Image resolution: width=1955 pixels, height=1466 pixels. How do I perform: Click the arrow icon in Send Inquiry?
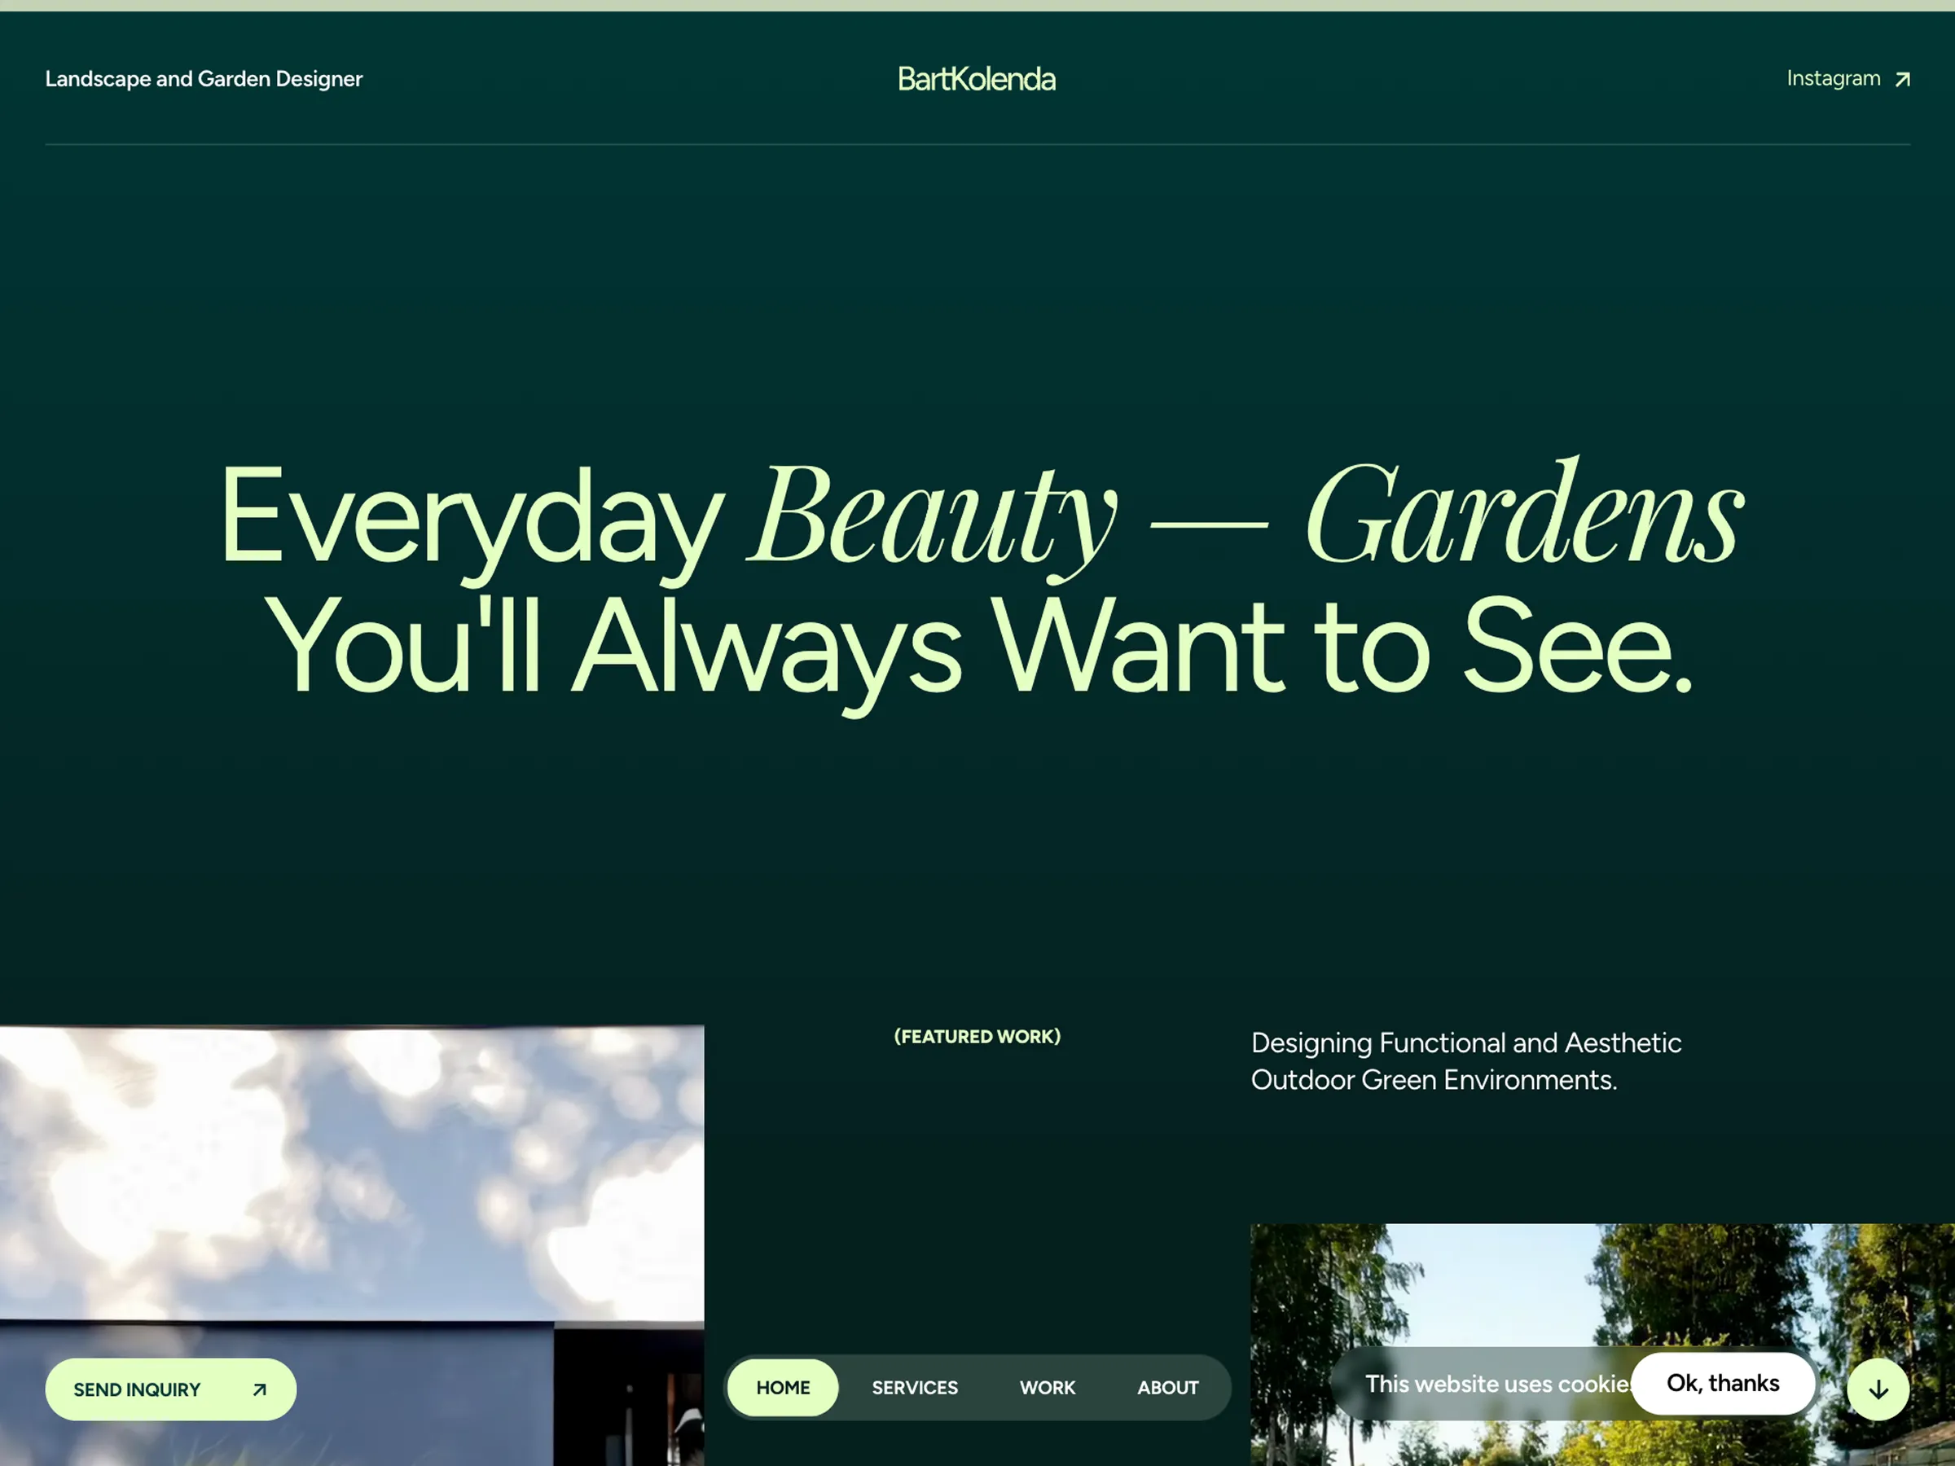[x=259, y=1390]
